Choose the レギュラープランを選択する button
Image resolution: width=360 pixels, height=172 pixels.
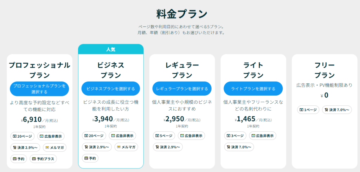pos(182,89)
